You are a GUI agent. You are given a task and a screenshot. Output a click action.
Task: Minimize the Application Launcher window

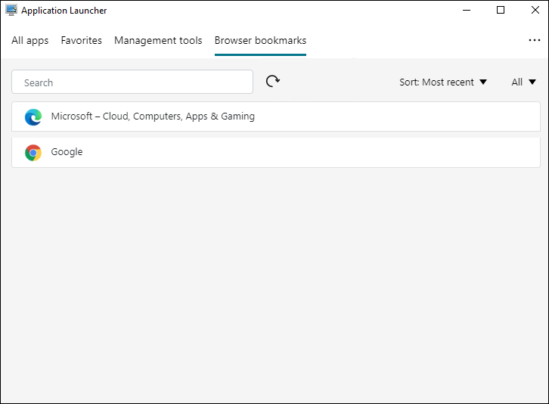pyautogui.click(x=466, y=11)
